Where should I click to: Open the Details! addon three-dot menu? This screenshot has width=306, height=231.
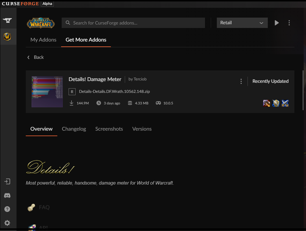pos(241,81)
